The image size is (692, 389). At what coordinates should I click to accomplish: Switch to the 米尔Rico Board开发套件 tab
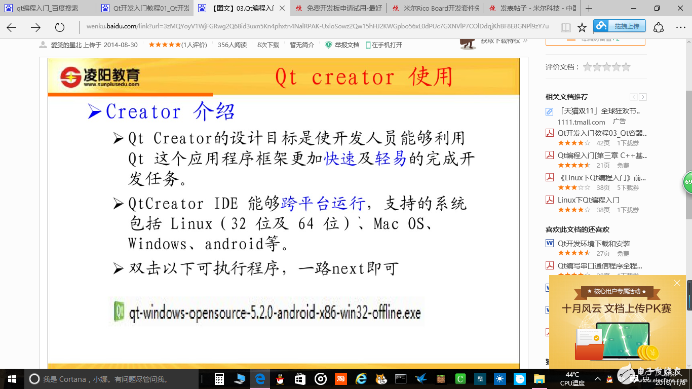(435, 8)
